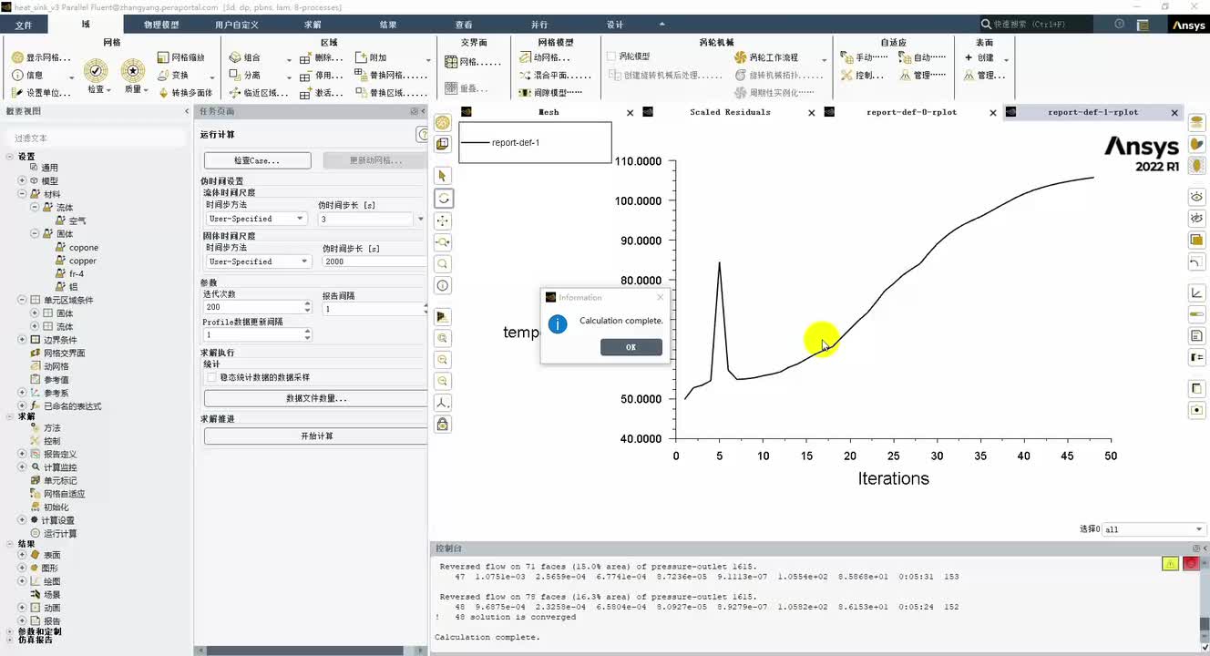This screenshot has width=1210, height=656.
Task: Click the zoom in/out tool icon
Action: pyautogui.click(x=443, y=242)
